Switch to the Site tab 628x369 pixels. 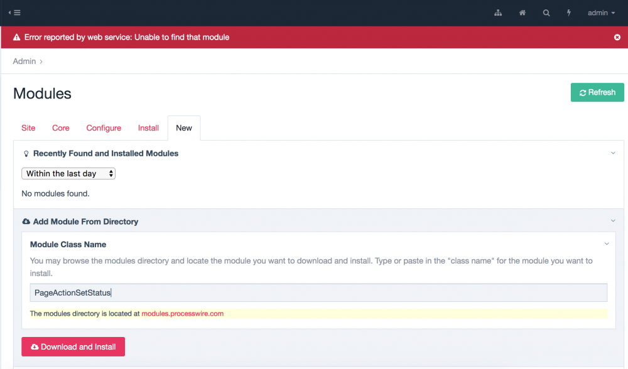pos(28,128)
